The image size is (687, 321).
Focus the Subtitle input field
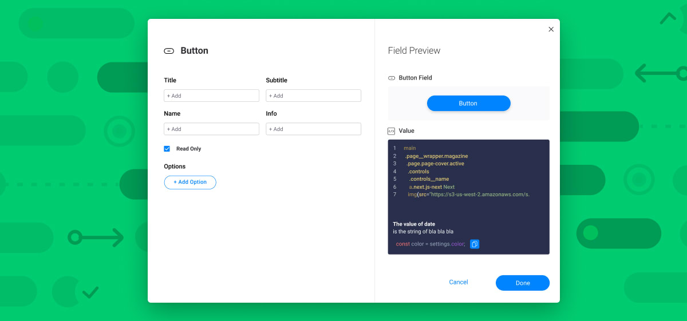coord(313,96)
